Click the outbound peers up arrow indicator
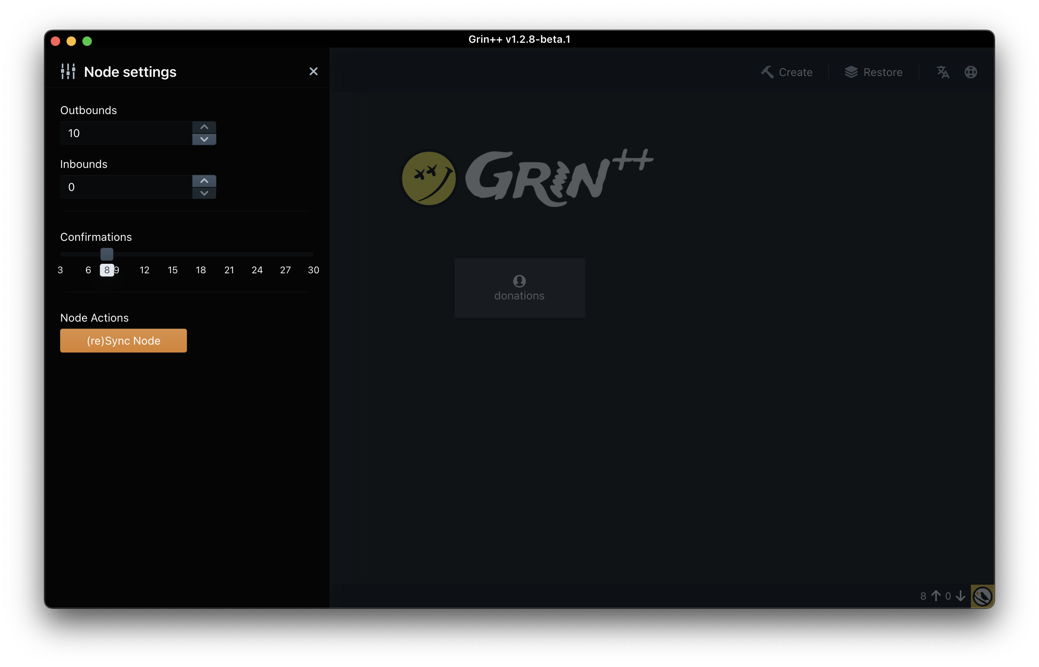 (936, 596)
